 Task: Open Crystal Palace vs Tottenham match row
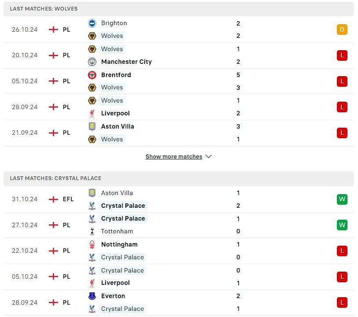176,225
